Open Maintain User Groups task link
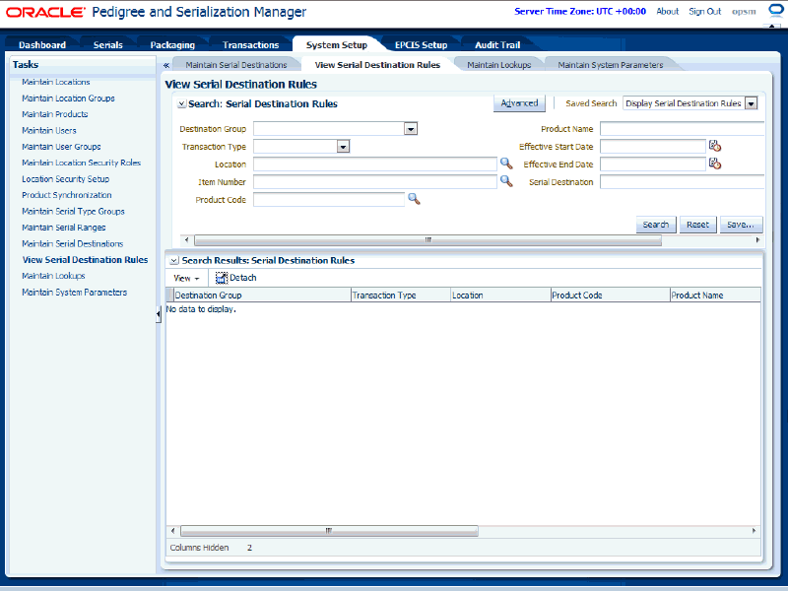This screenshot has height=591, width=788. click(61, 147)
